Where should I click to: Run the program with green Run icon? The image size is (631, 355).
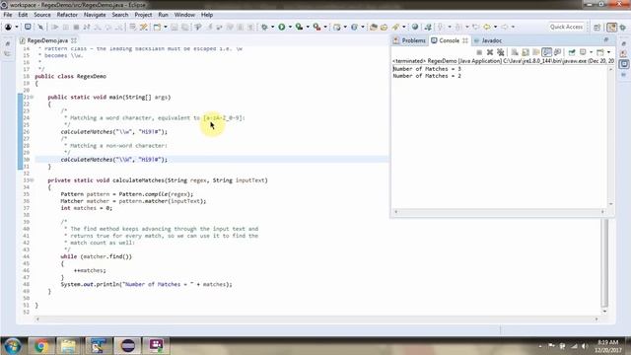(x=282, y=27)
